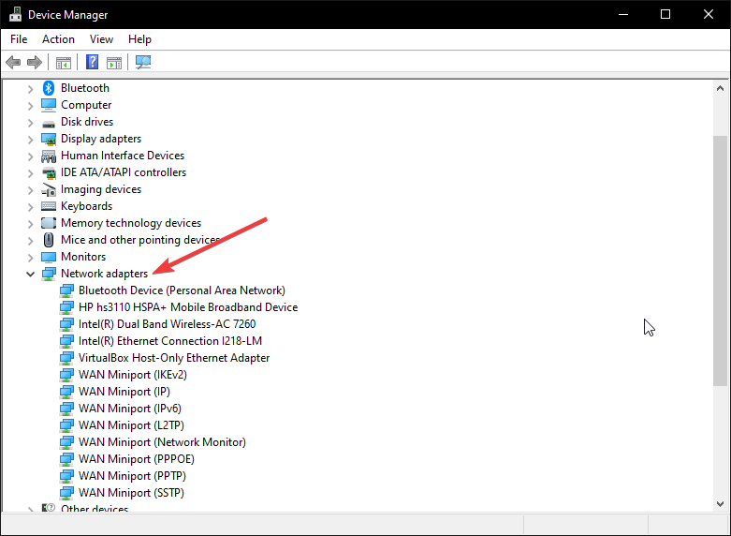This screenshot has height=536, width=731.
Task: Select IDE ATA/ATAPI controllers label
Action: [124, 172]
